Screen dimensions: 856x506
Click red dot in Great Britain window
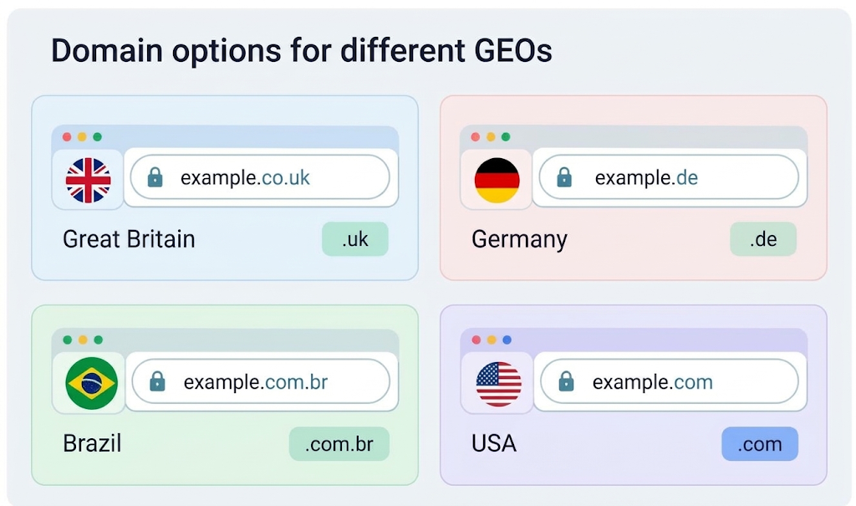(67, 136)
